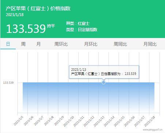Click the 2023/1/13 x-axis date label
This screenshot has height=133, width=165.
99,121
